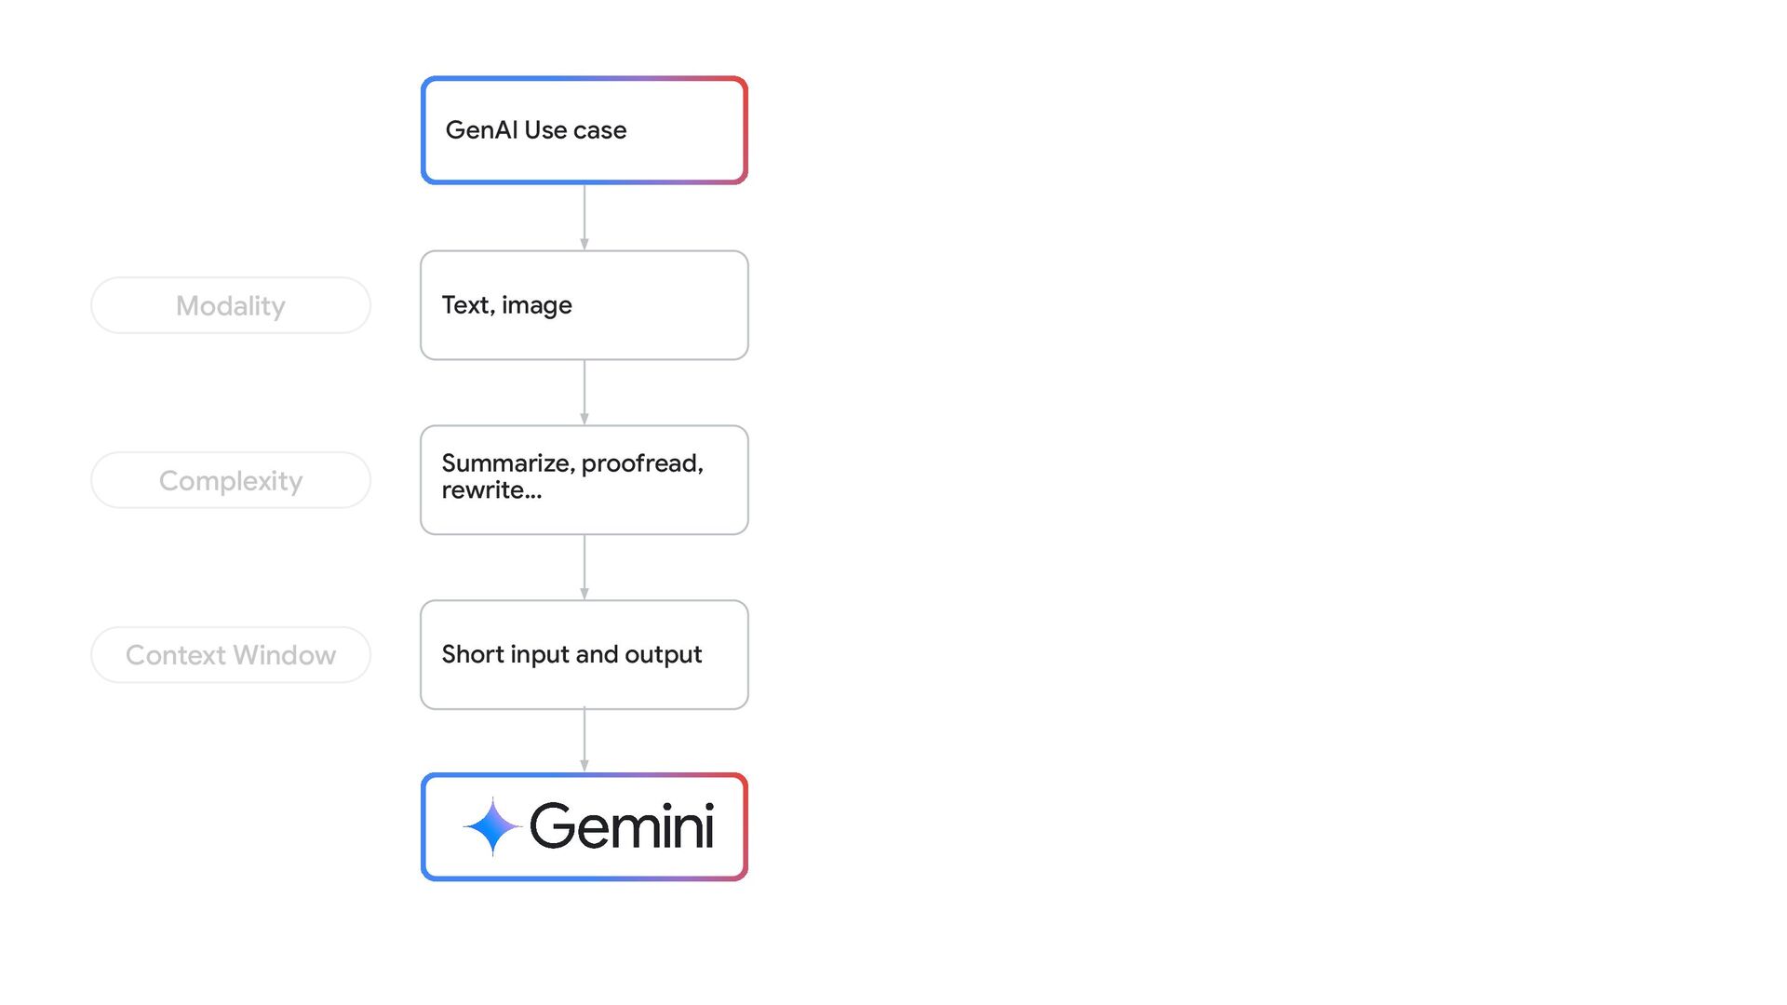Click arrow between Text, image and Summarize
1787x1005 pixels.
tap(584, 393)
